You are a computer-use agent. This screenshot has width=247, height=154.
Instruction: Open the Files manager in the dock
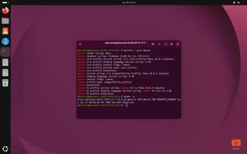click(x=5, y=21)
